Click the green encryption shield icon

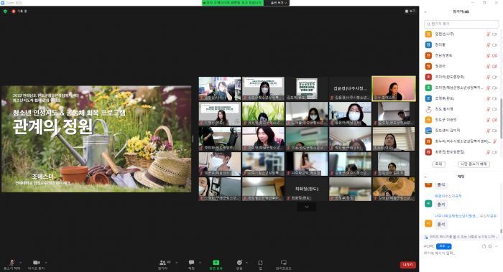click(x=5, y=11)
